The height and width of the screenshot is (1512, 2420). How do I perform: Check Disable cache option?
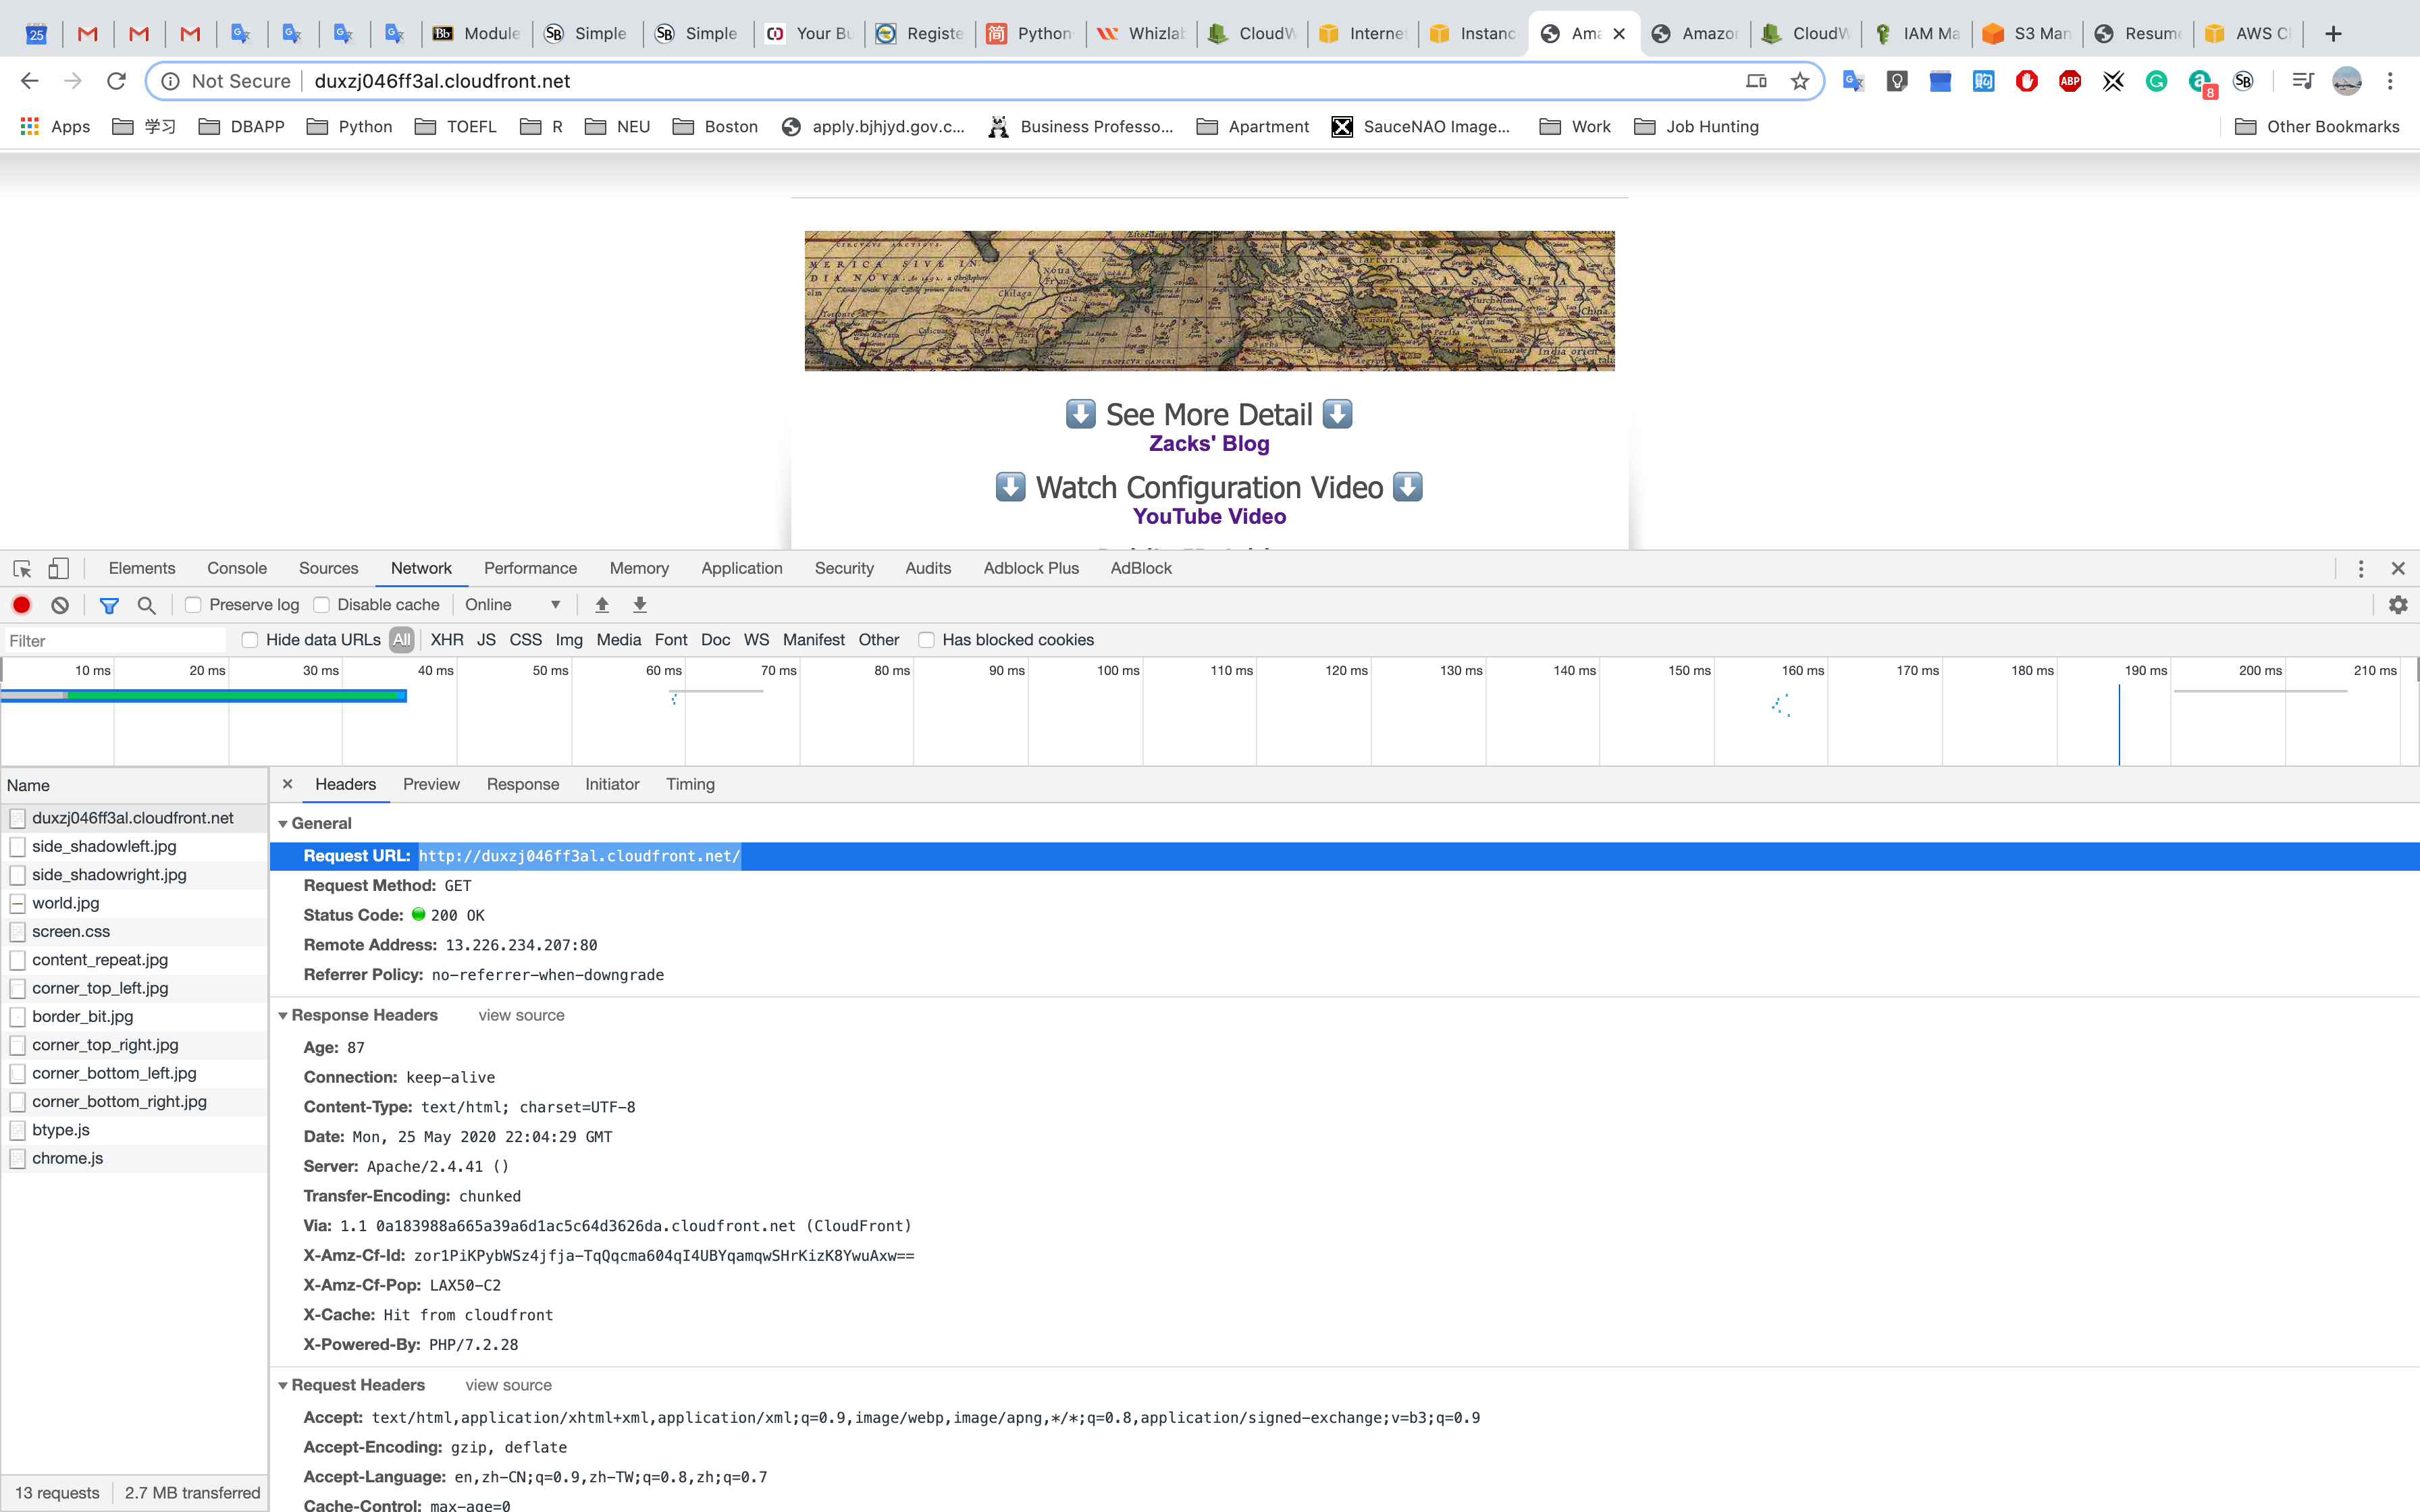322,605
